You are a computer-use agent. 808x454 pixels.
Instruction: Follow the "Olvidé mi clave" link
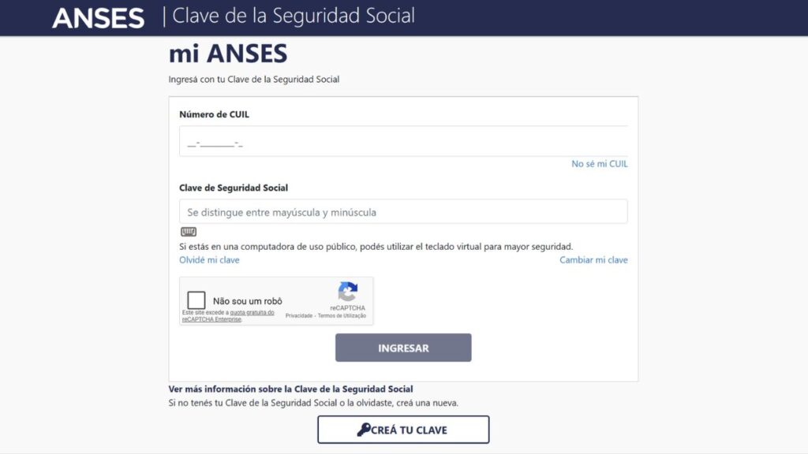coord(209,260)
